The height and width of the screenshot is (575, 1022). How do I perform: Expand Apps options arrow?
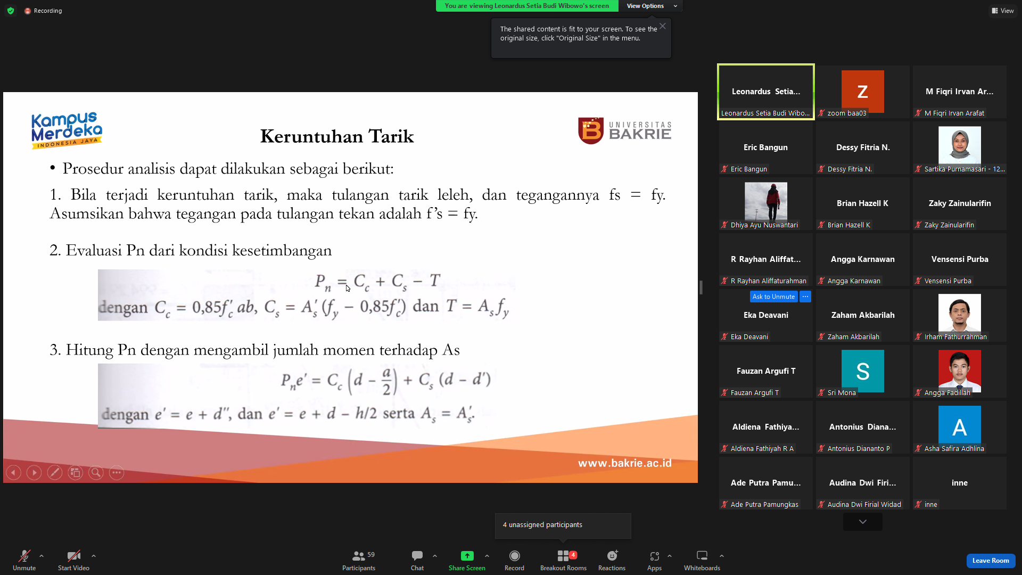click(670, 556)
